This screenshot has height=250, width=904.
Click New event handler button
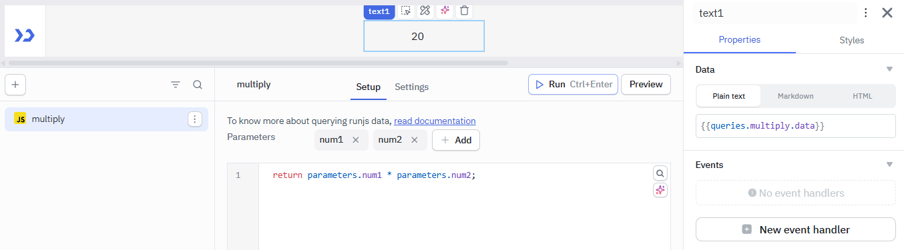[x=796, y=229]
